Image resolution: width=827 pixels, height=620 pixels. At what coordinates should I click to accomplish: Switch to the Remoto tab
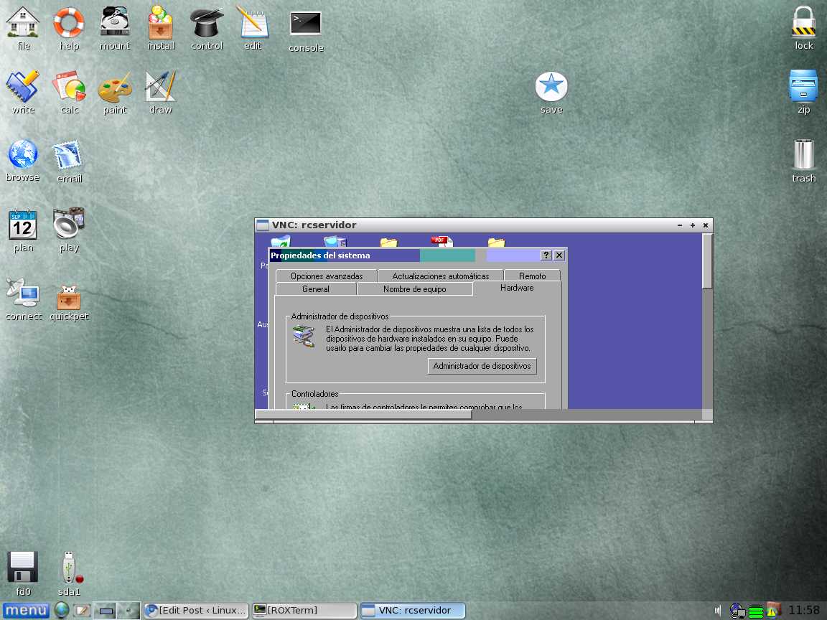coord(533,275)
